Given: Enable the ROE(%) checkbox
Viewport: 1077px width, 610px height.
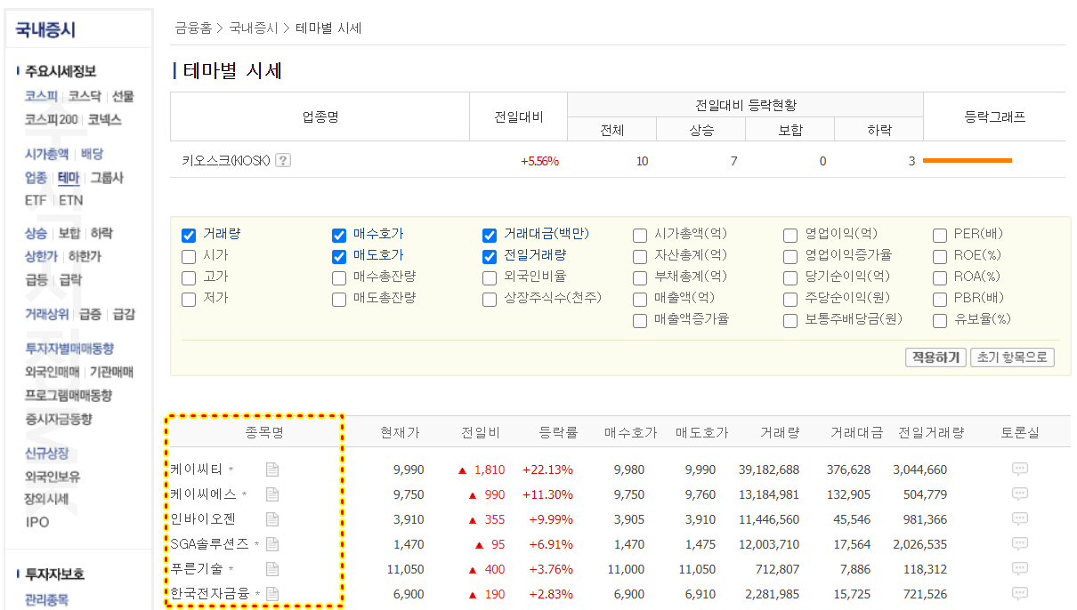Looking at the screenshot, I should tap(940, 257).
